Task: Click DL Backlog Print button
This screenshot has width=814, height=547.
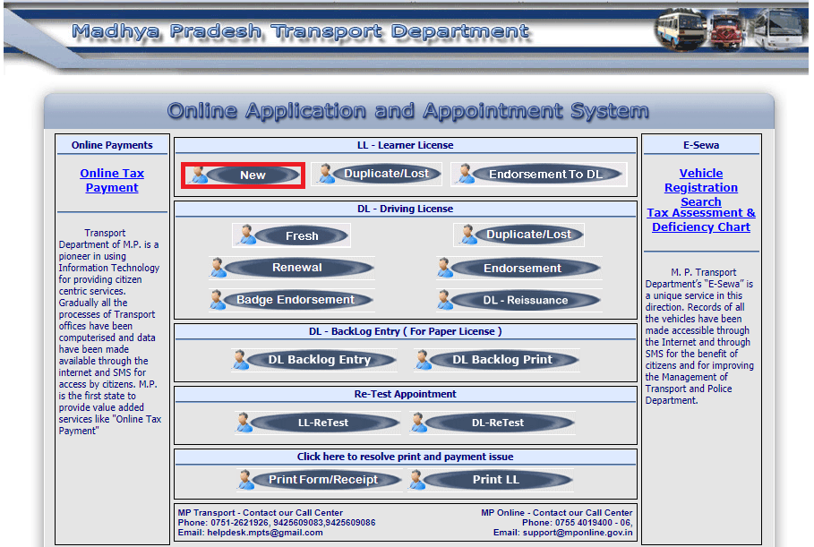Action: [497, 360]
